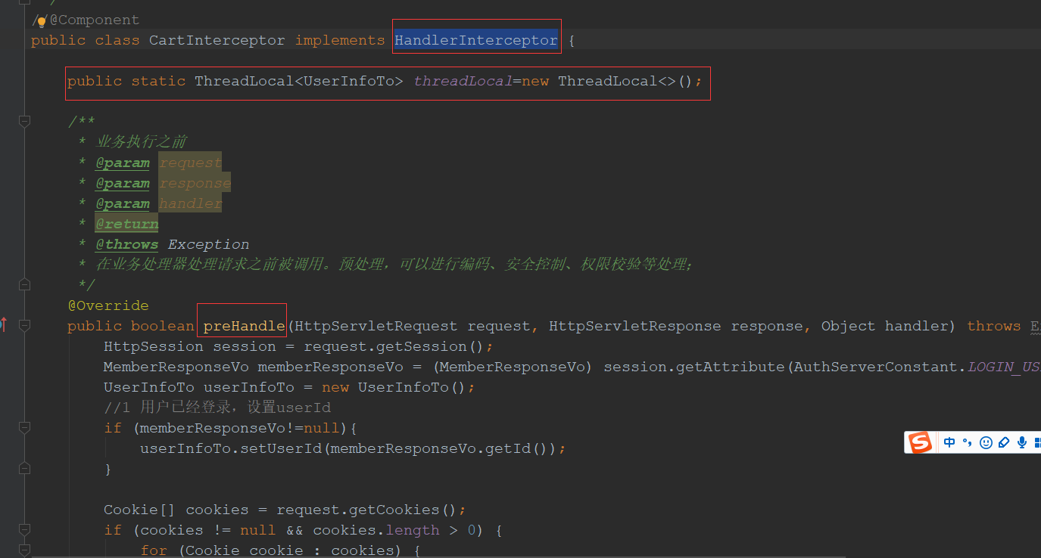Fold the preHandle method body
Image resolution: width=1041 pixels, height=558 pixels.
(24, 325)
